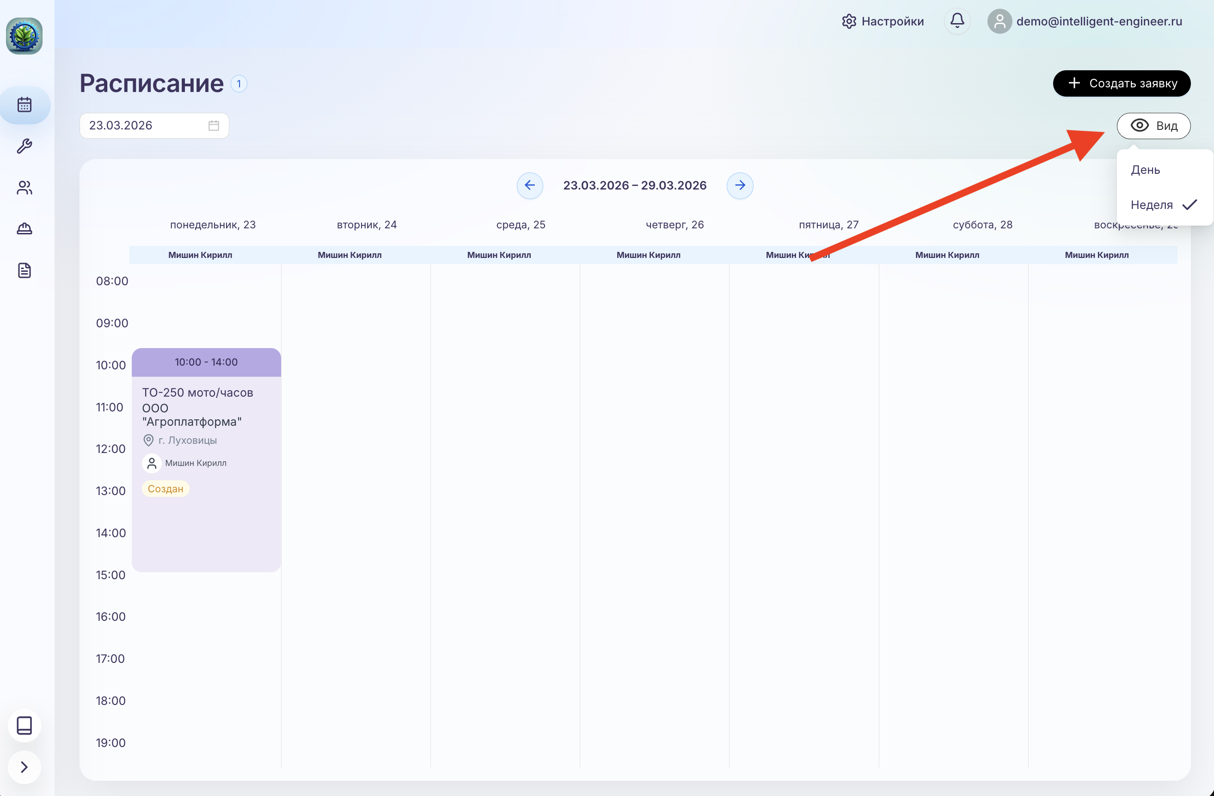Viewport: 1214px width, 796px height.
Task: Click среда, 25 day header
Action: (521, 225)
